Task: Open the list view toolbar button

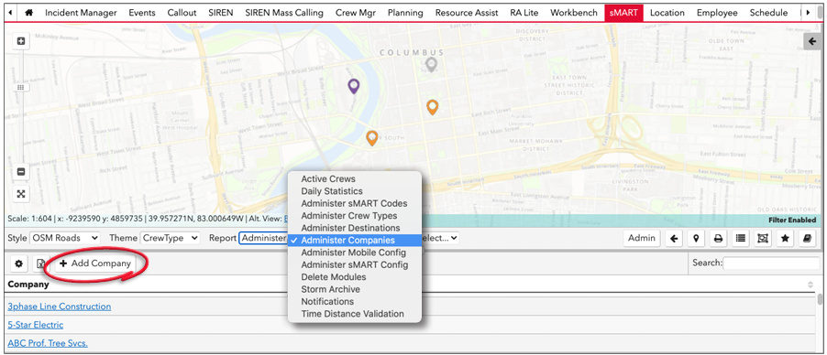Action: tap(740, 238)
